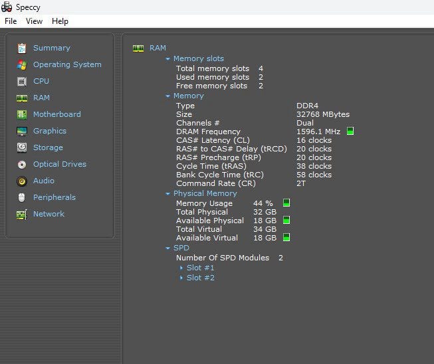Click the Operating System Windows logo icon
This screenshot has height=364, width=434.
(x=22, y=64)
